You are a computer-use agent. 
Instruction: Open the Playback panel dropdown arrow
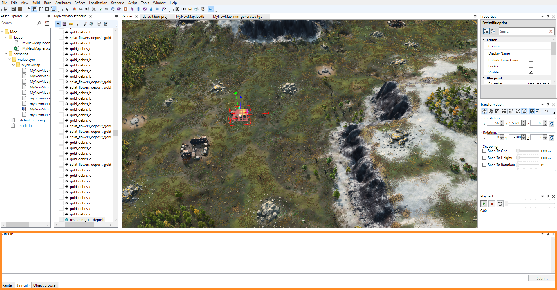pyautogui.click(x=542, y=196)
